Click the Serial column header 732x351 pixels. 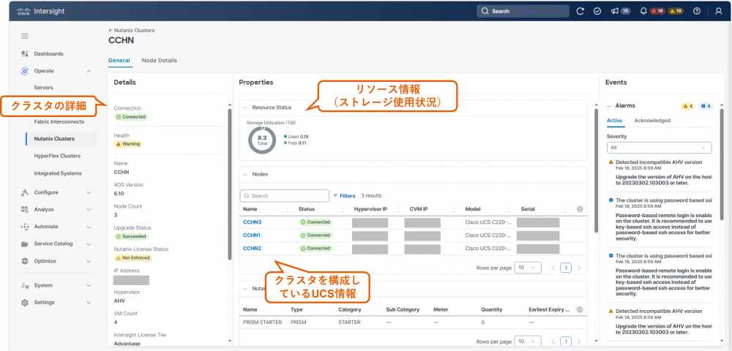tap(528, 209)
